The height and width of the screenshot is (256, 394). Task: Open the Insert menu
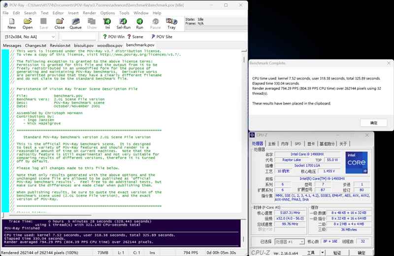[x=73, y=13]
